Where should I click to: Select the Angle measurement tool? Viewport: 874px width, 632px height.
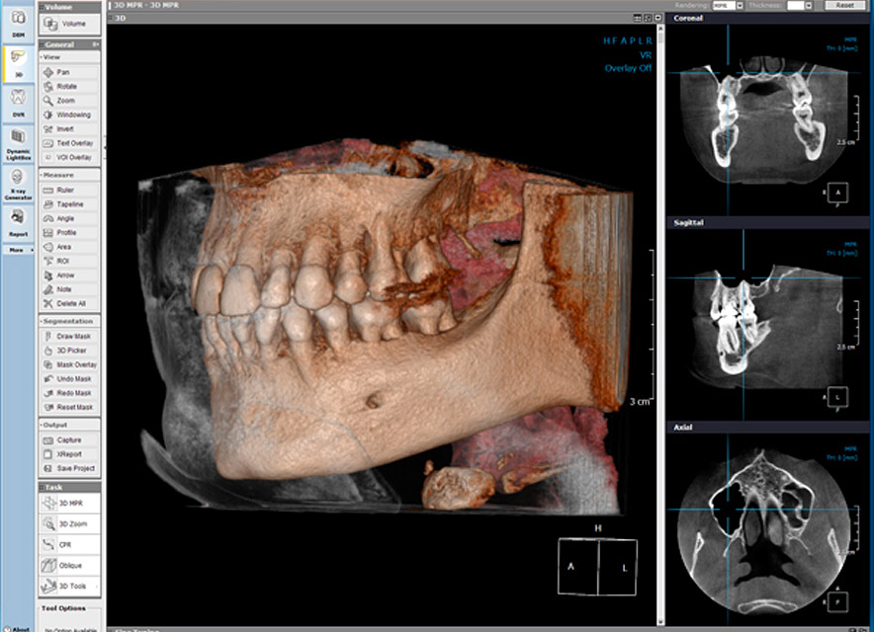[x=69, y=218]
